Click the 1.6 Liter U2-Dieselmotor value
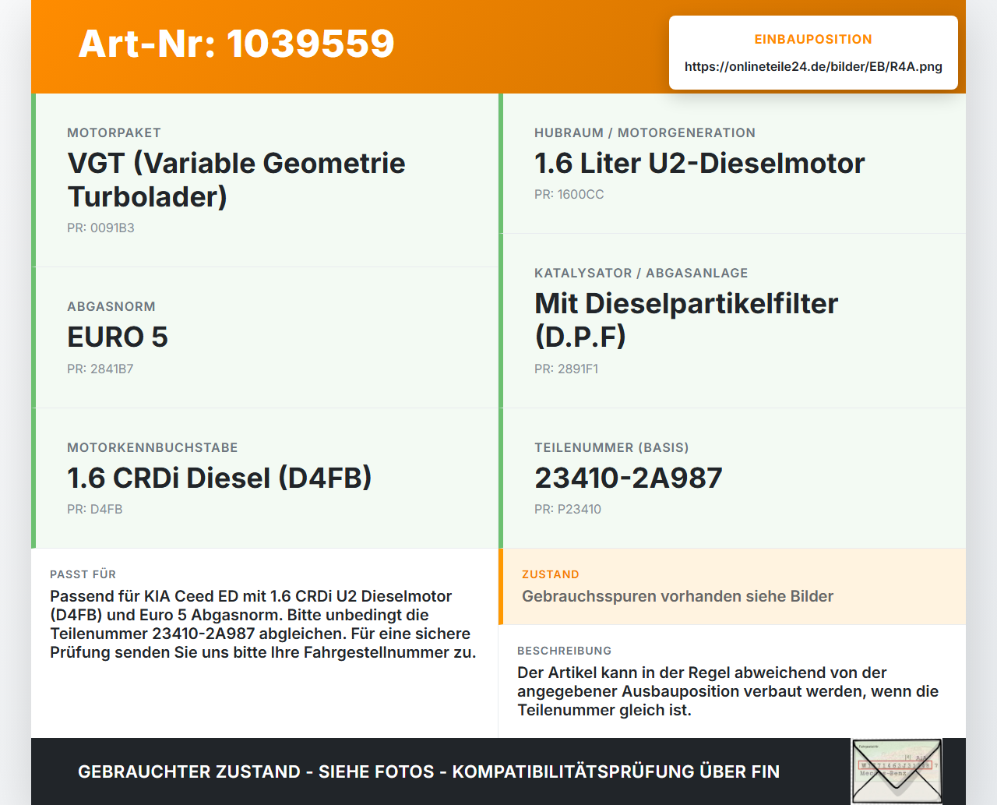This screenshot has height=805, width=997. click(699, 164)
